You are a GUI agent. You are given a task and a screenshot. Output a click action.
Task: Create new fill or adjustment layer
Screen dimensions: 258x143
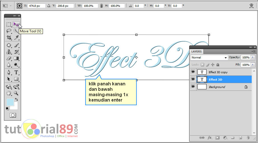tap(225, 138)
